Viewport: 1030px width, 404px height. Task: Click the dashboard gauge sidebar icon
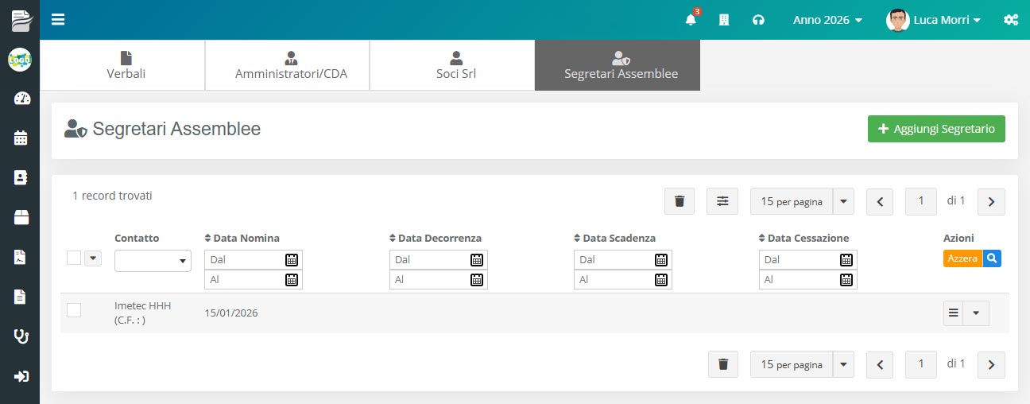point(21,99)
